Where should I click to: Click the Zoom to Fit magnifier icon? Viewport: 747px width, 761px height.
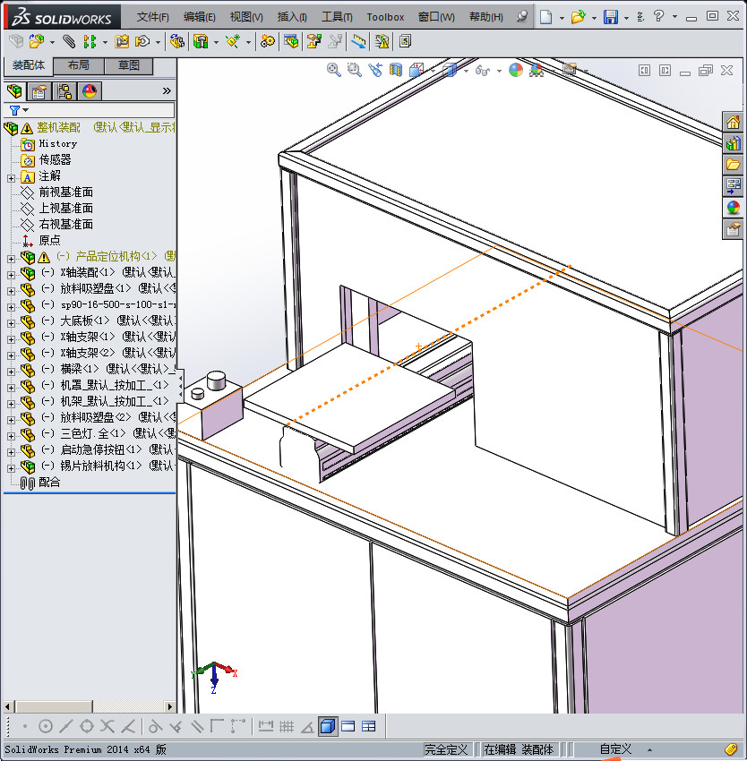[334, 70]
